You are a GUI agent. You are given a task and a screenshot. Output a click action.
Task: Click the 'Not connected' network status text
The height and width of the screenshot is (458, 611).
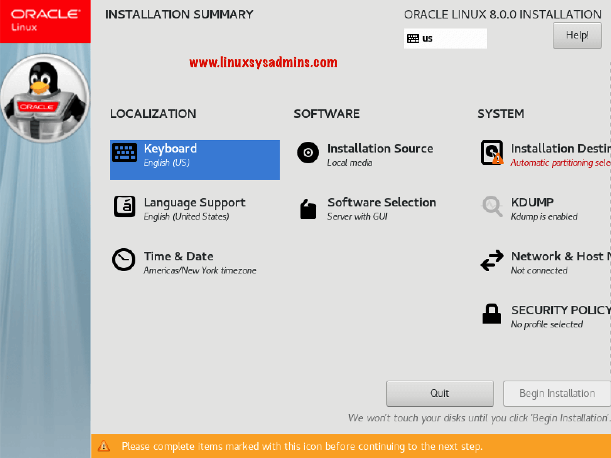coord(539,270)
